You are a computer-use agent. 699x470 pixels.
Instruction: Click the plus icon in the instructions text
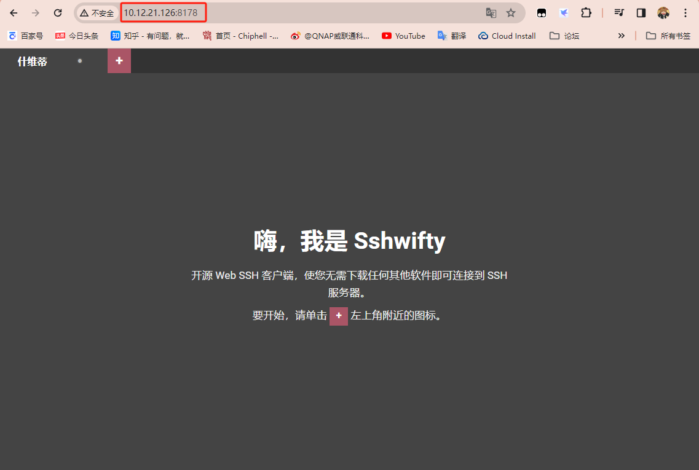click(338, 316)
